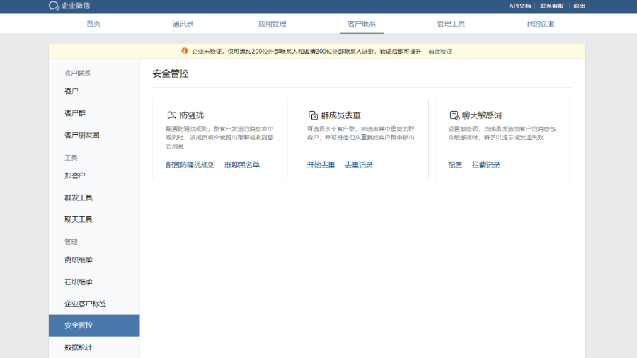Click the 管理 sidebar section label

point(71,242)
